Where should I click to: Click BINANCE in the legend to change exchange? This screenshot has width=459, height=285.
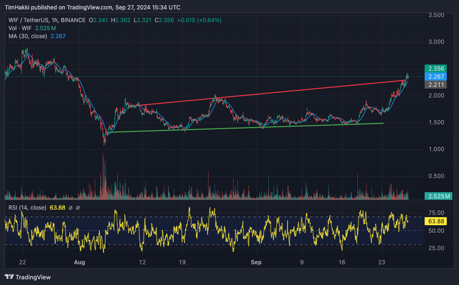tap(74, 20)
